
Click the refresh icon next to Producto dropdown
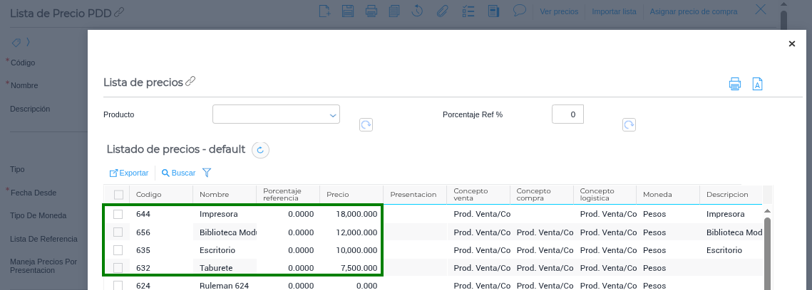tap(366, 125)
